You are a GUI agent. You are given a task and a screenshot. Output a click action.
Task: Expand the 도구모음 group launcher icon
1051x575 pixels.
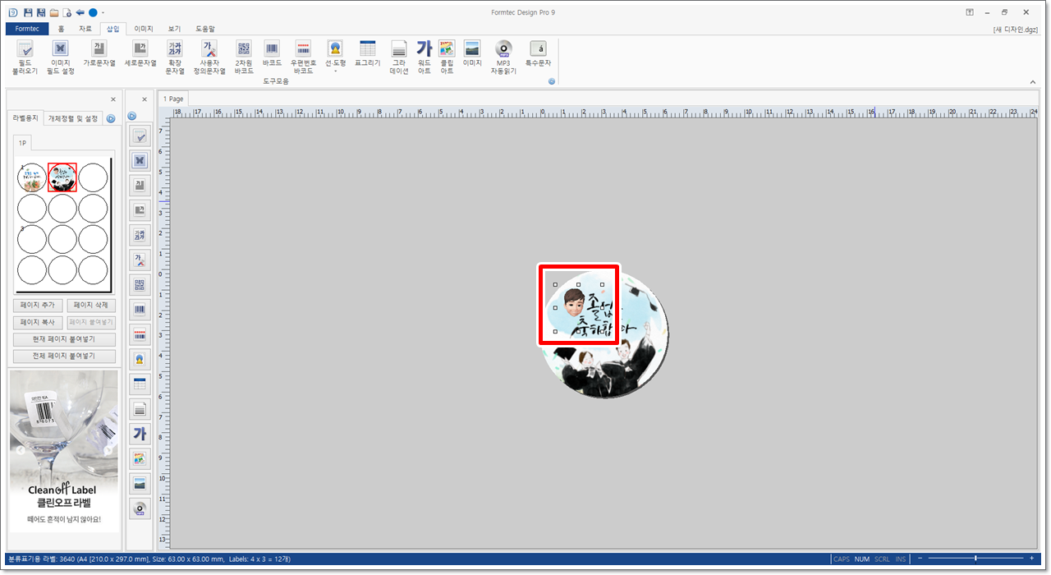(552, 81)
